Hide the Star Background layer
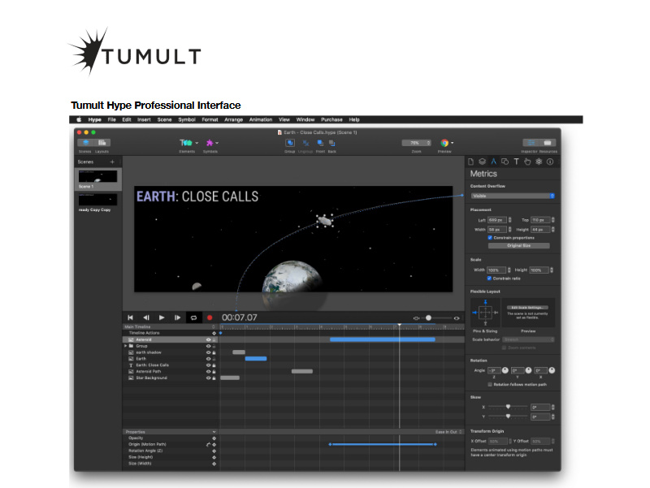This screenshot has height=488, width=650. click(209, 378)
